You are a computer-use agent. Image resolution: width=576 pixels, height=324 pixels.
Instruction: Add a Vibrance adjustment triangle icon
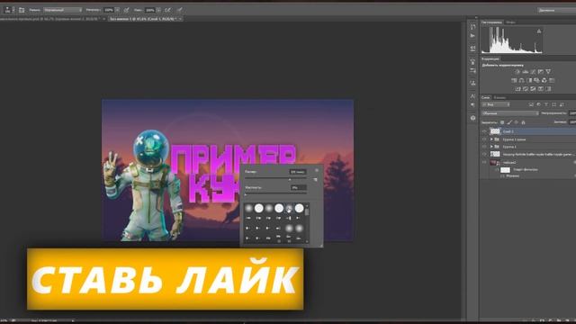548,72
